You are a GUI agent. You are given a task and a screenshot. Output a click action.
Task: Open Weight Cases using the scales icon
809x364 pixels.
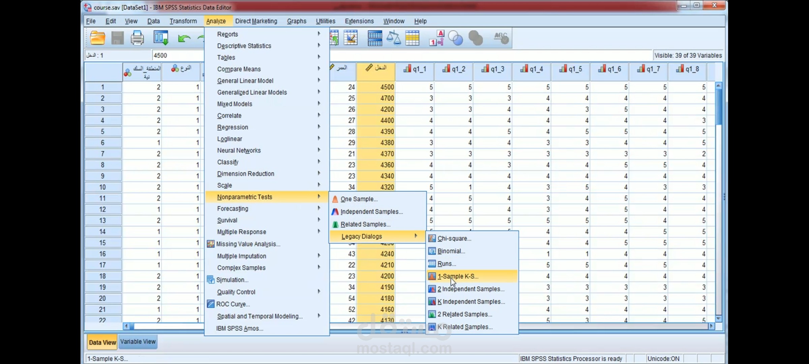[394, 38]
